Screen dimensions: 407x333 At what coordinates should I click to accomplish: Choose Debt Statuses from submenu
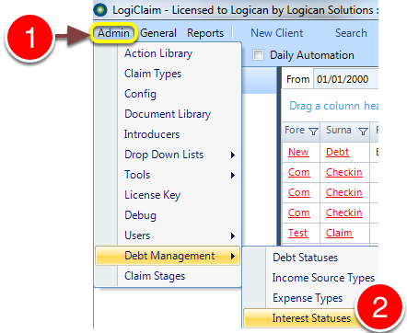coord(310,258)
